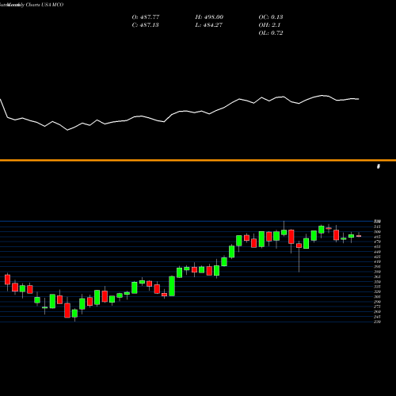This screenshot has width=396, height=396.
Task: Click the tall green candle rising from 305 to 365
Action: coord(172,286)
